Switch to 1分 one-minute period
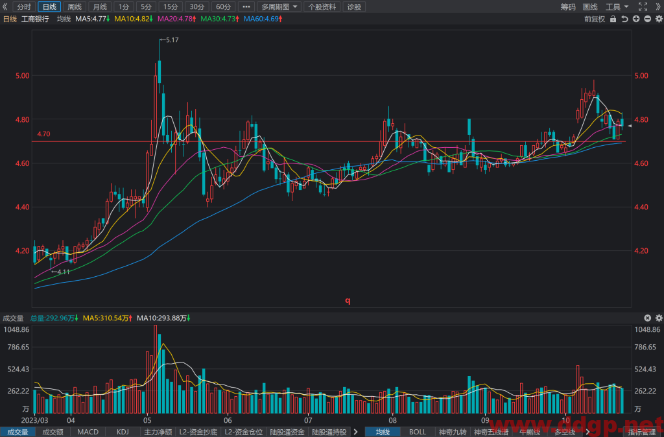 coord(124,6)
